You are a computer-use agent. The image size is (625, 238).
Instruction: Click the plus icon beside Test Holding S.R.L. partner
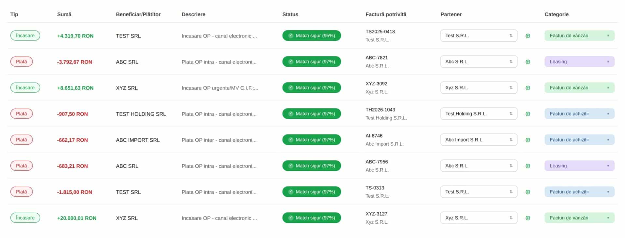tap(528, 114)
